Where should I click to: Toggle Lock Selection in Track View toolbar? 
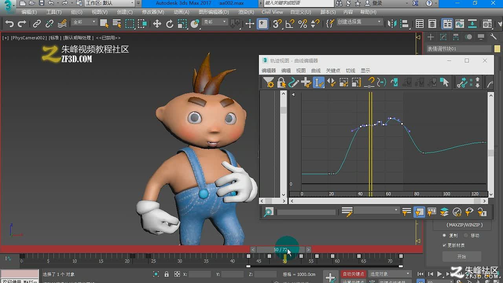[281, 82]
